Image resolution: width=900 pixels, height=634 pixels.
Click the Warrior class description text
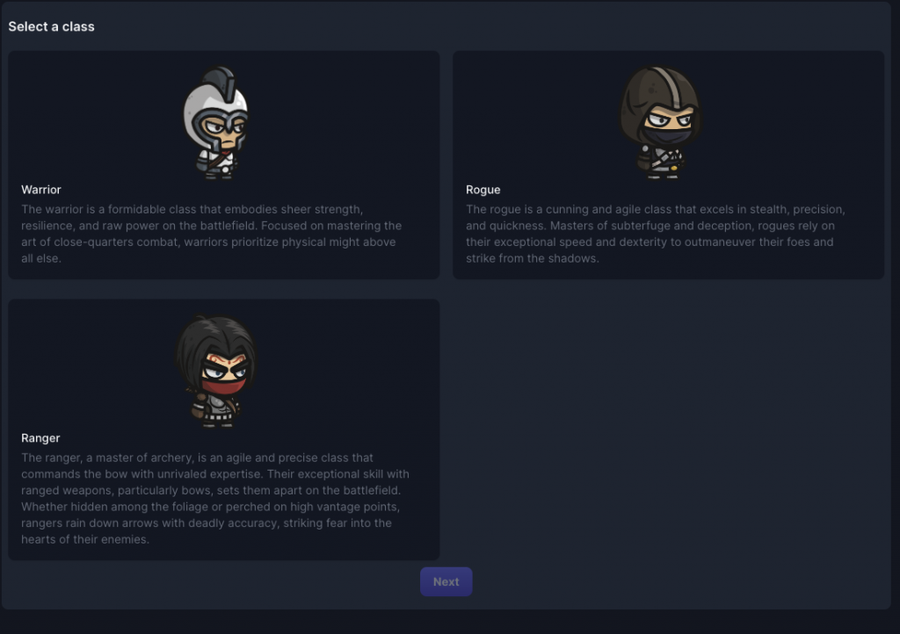tap(211, 234)
